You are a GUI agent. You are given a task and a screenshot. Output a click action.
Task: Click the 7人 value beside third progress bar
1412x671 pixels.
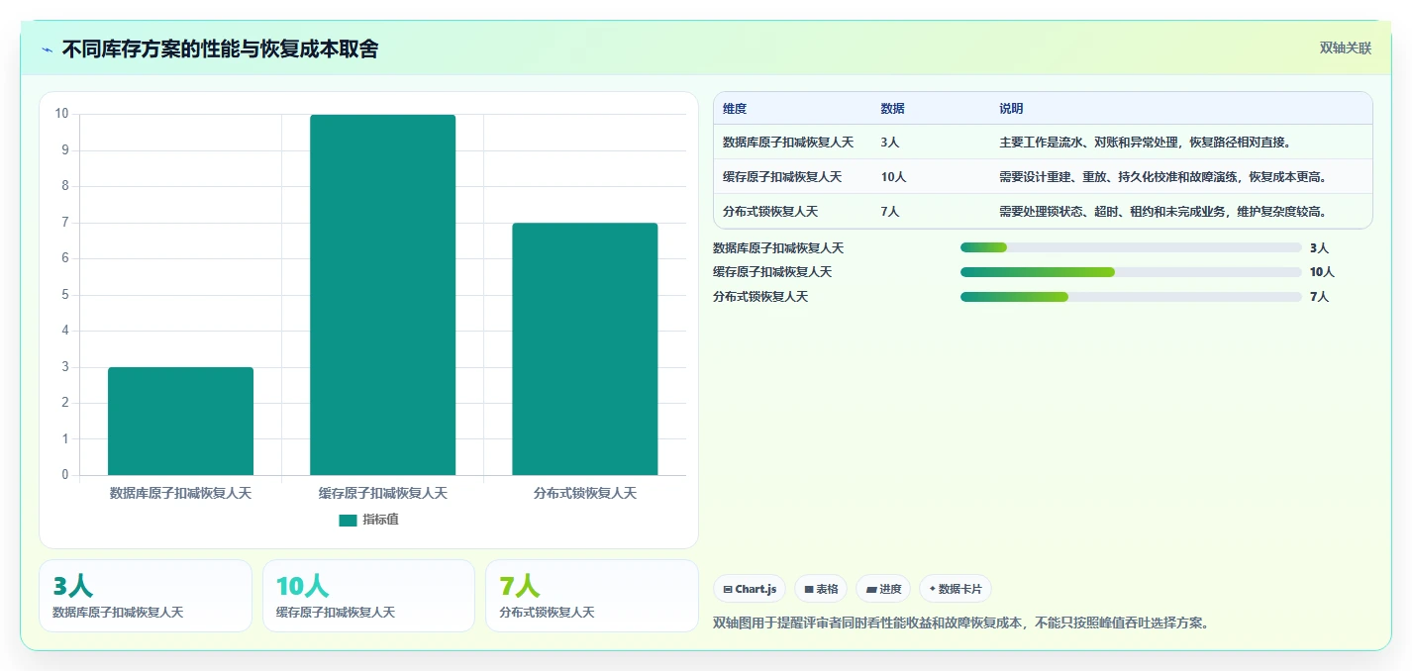pos(1319,297)
